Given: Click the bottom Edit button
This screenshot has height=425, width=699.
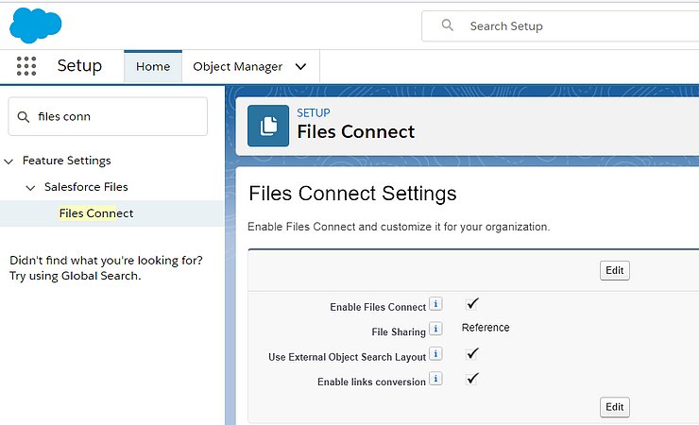Looking at the screenshot, I should (x=614, y=407).
